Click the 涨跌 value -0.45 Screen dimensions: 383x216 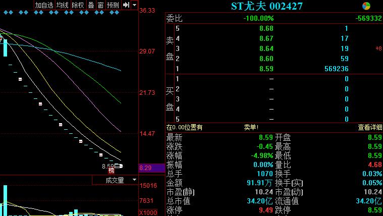pos(265,146)
